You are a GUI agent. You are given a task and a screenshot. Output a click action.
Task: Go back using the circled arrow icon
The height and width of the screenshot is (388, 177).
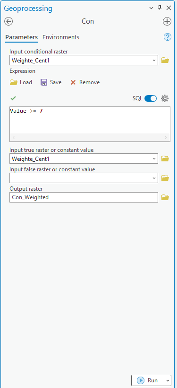8,21
